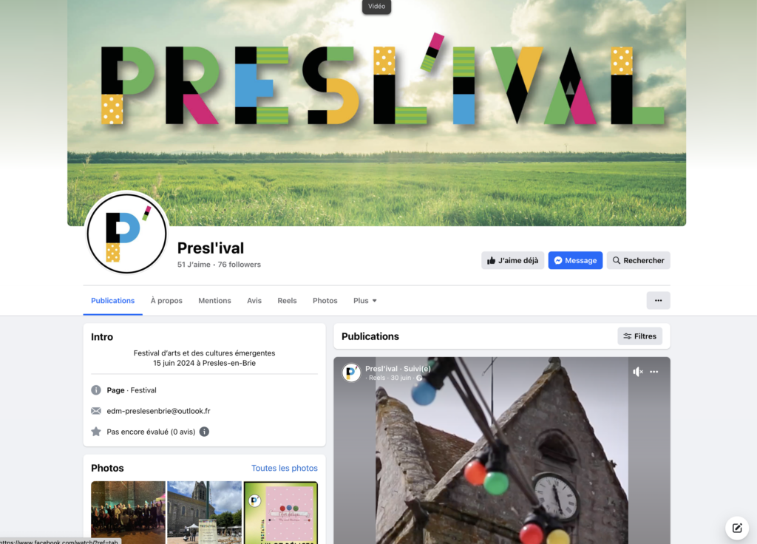Open the Toutes les photos link
This screenshot has height=544, width=757.
point(285,468)
